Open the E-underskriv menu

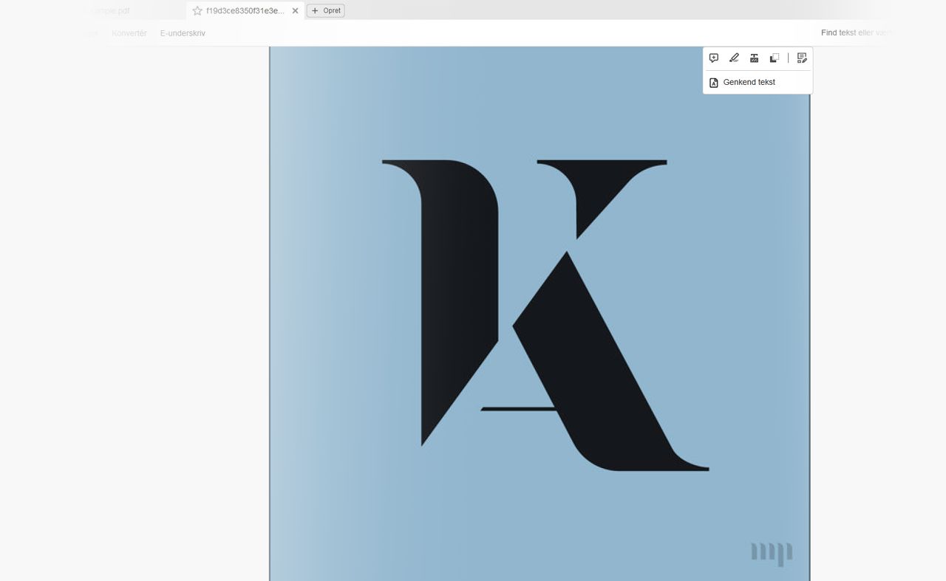click(183, 33)
